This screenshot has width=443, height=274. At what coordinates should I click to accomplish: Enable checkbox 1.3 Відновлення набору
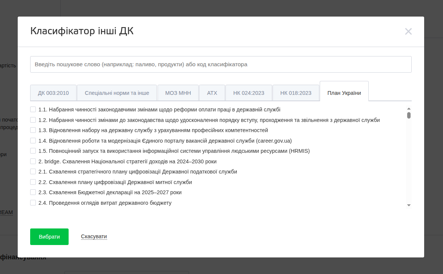point(33,130)
